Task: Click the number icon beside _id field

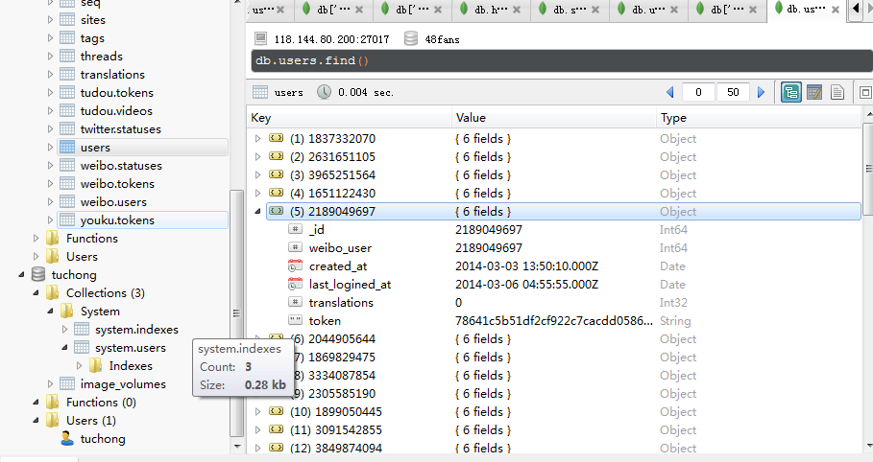Action: pyautogui.click(x=295, y=229)
